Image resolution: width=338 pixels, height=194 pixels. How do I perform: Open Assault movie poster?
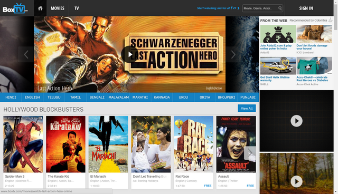coord(236,144)
